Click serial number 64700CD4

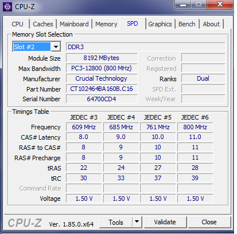tap(102, 99)
